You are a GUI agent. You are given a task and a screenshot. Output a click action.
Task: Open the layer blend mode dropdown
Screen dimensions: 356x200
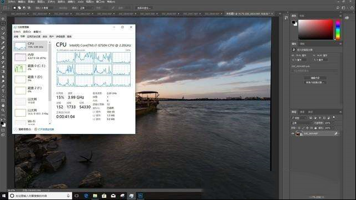(x=302, y=123)
